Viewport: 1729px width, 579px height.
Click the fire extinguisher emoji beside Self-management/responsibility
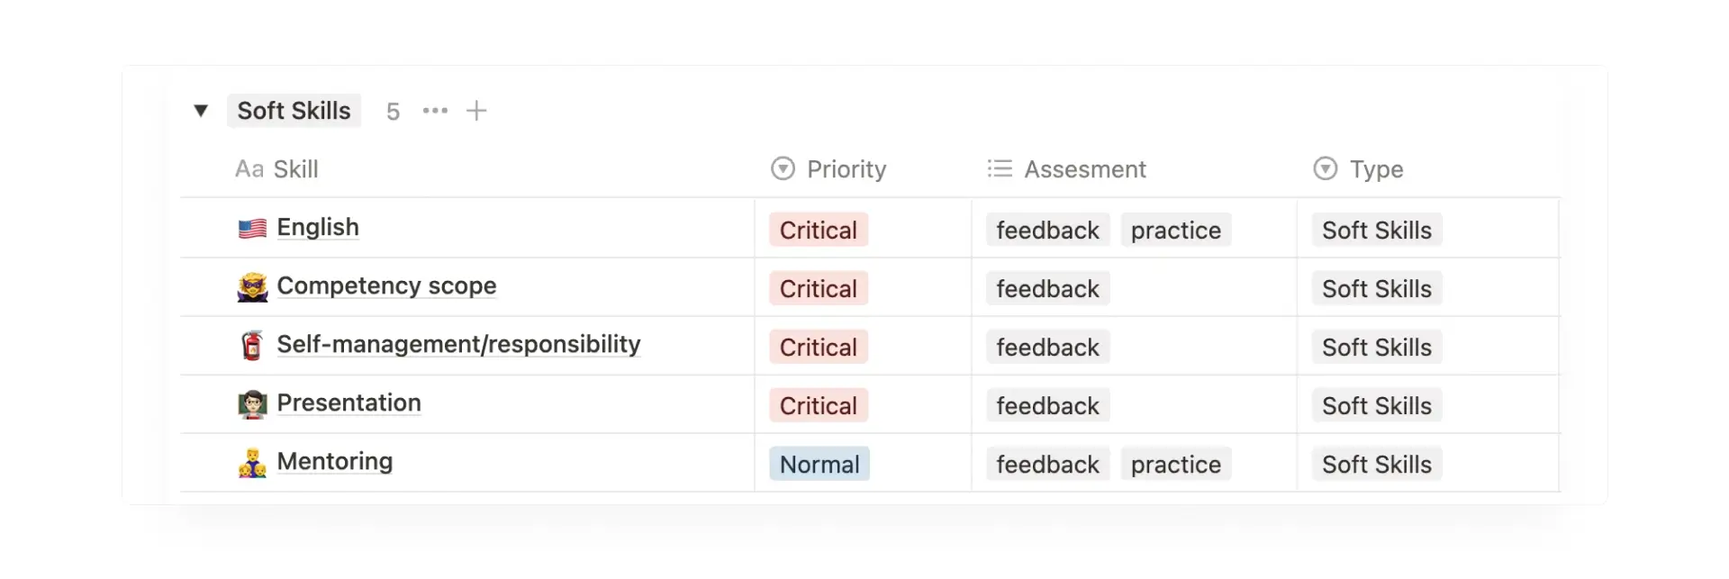(x=252, y=345)
